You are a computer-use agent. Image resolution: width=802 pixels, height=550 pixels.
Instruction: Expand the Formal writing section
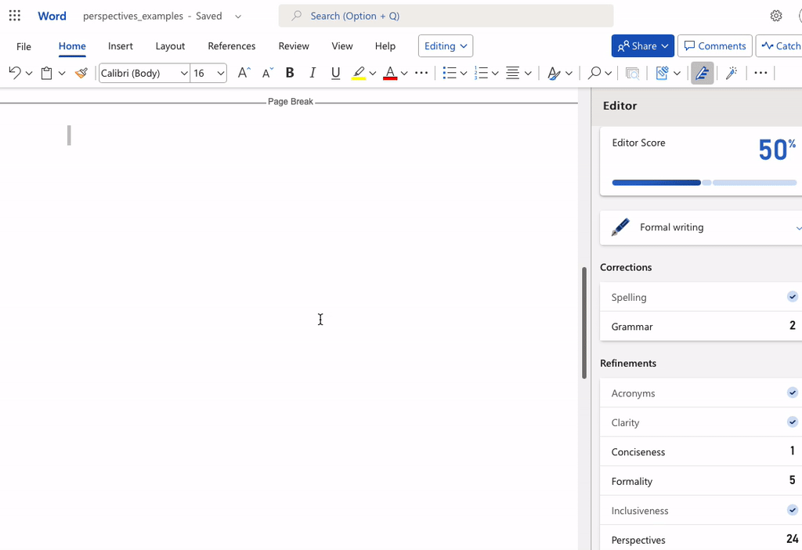click(798, 227)
